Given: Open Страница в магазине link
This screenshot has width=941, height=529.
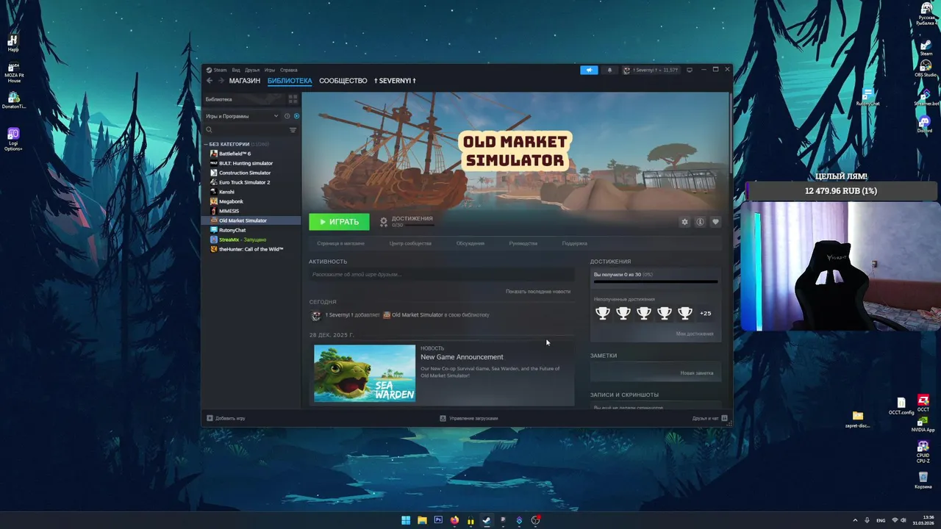Looking at the screenshot, I should click(x=340, y=243).
